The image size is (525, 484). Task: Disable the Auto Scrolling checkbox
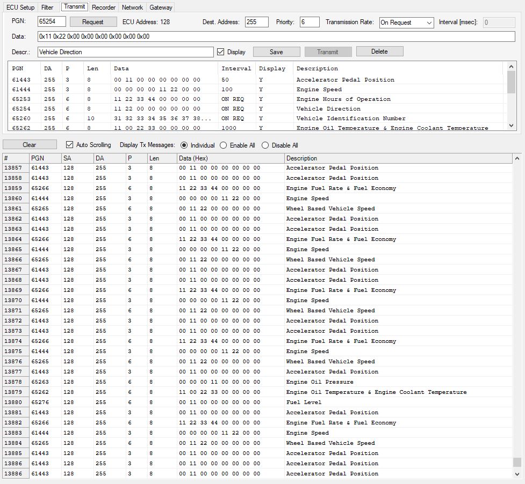tap(69, 145)
